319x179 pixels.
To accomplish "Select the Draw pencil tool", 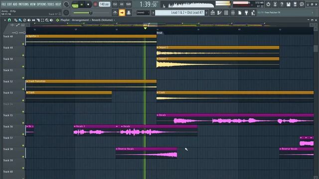I will (15, 20).
